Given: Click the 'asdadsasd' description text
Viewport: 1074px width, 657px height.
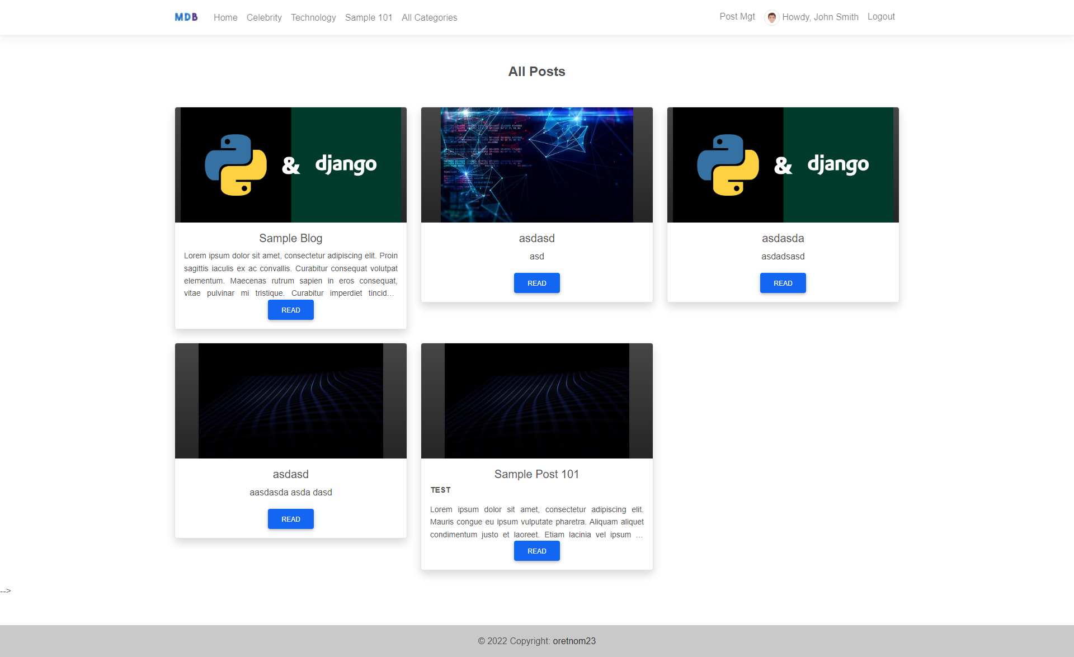Looking at the screenshot, I should (783, 256).
